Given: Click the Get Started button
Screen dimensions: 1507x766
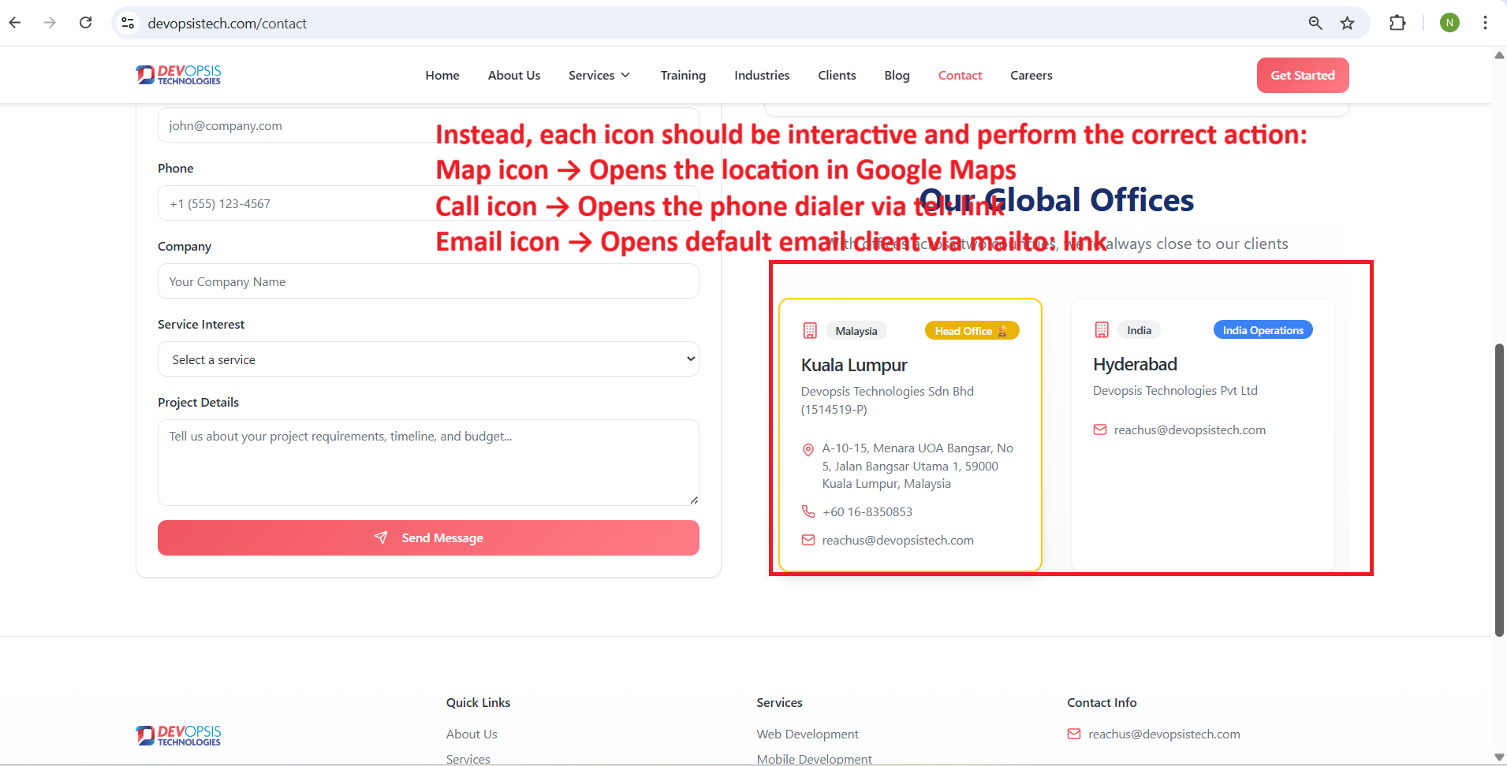Looking at the screenshot, I should (1302, 76).
